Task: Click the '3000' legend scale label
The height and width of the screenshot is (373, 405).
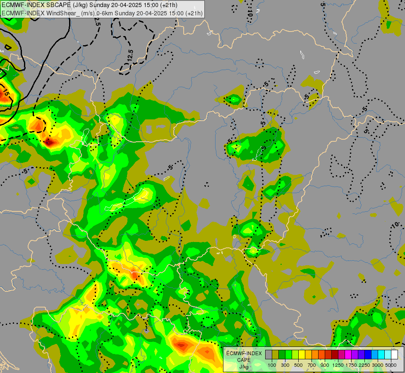Action: pyautogui.click(x=378, y=365)
